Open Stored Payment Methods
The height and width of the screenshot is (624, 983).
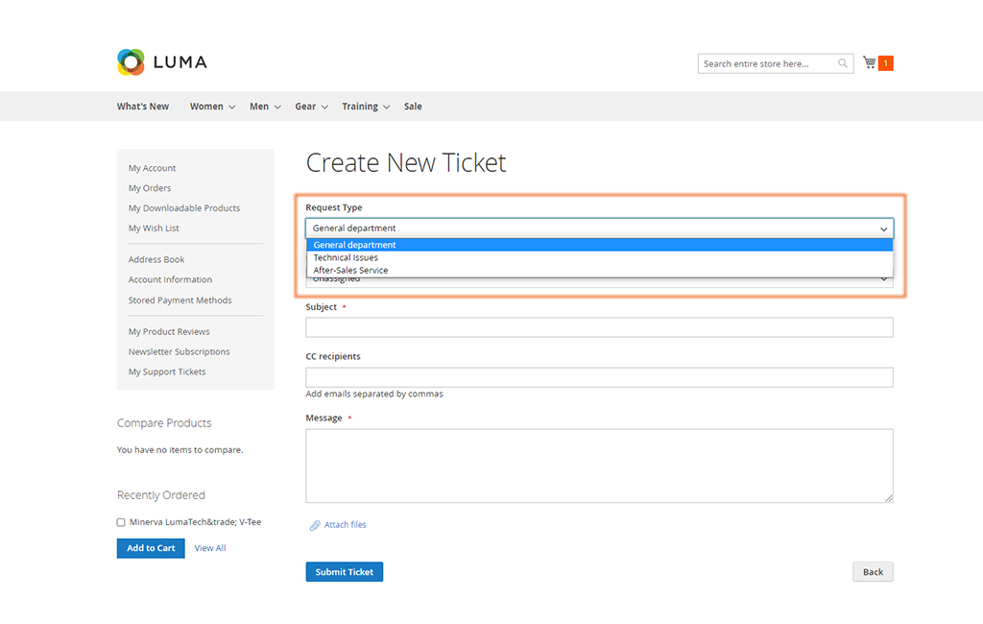pos(180,300)
